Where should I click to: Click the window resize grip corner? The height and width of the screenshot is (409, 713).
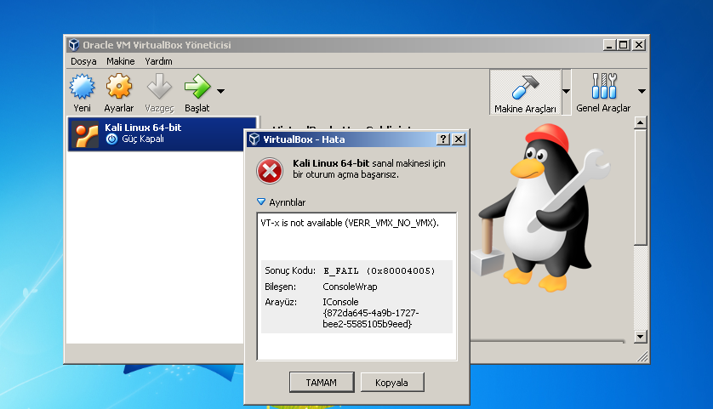tap(642, 357)
